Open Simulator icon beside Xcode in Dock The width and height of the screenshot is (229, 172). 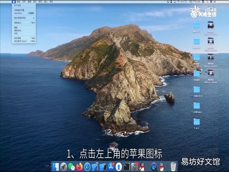(x=103, y=166)
